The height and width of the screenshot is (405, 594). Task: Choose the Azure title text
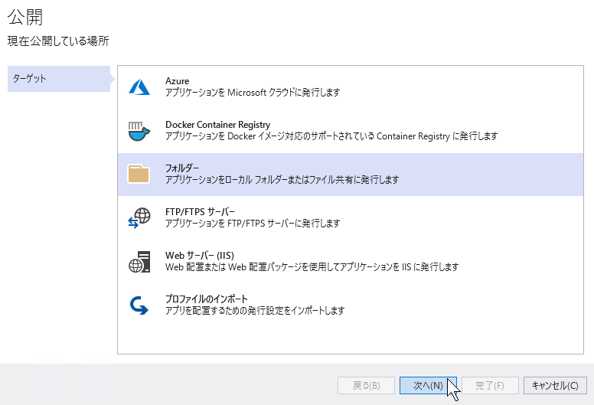pos(178,81)
